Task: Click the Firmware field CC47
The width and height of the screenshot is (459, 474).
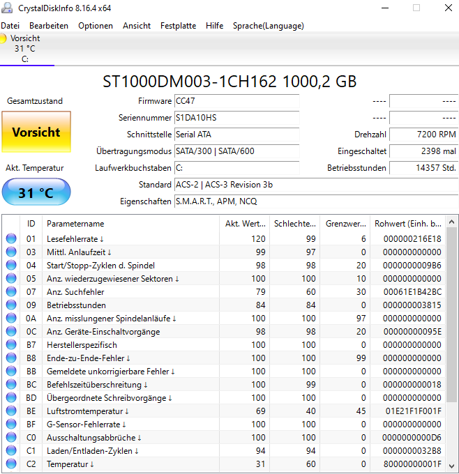Action: tap(237, 101)
